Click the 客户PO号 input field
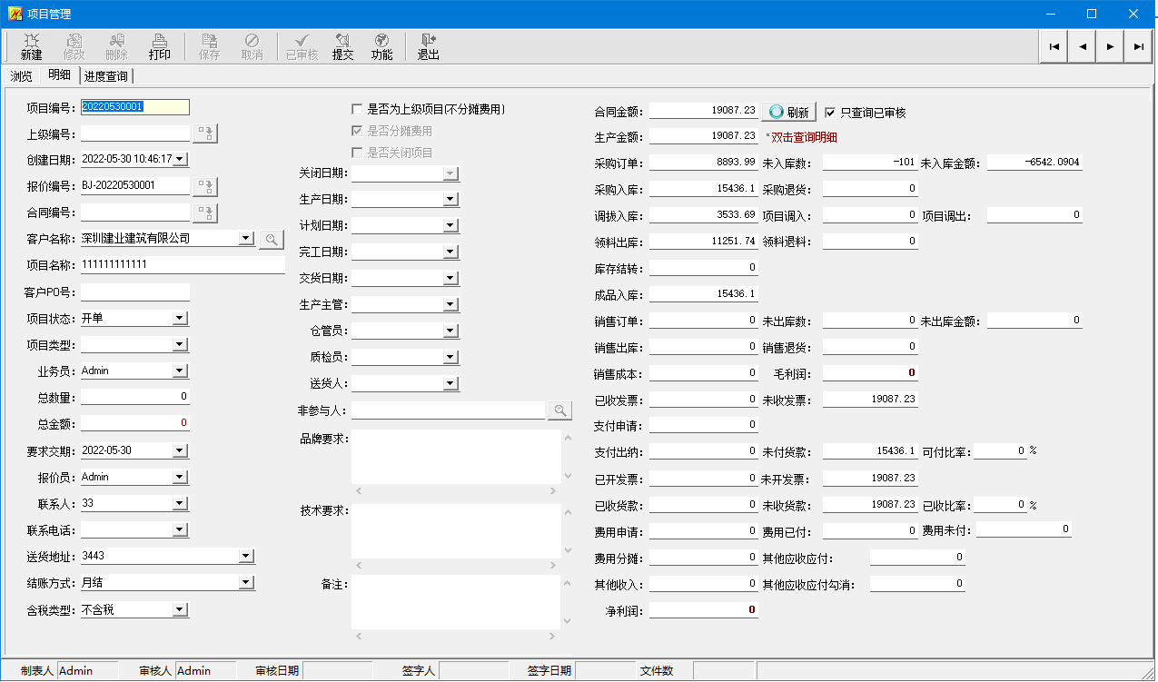Image resolution: width=1158 pixels, height=682 pixels. click(135, 292)
